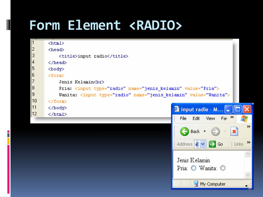
Task: Click the green Go arrow icon
Action: [x=212, y=144]
